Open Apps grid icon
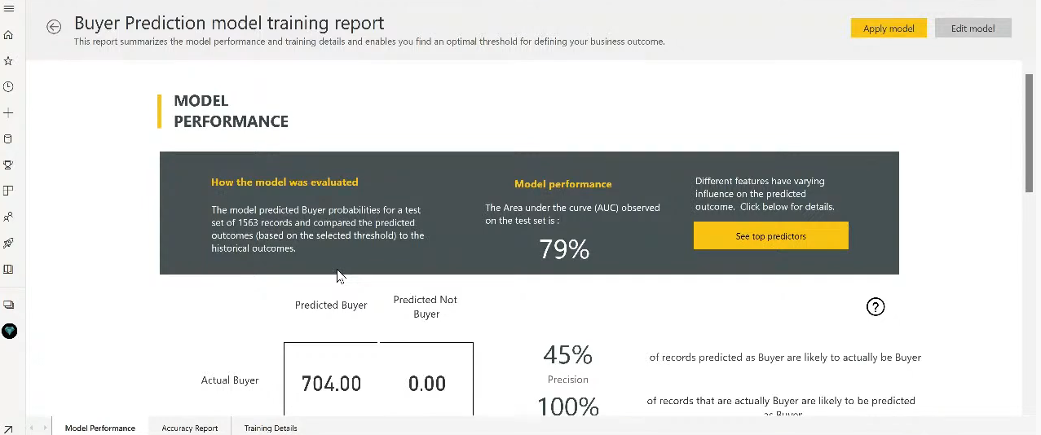Image resolution: width=1041 pixels, height=435 pixels. click(x=9, y=191)
